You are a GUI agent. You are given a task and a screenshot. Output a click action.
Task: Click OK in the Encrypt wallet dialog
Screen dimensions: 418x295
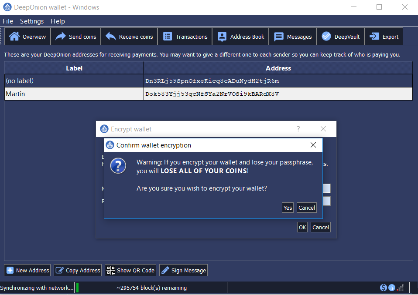click(302, 227)
